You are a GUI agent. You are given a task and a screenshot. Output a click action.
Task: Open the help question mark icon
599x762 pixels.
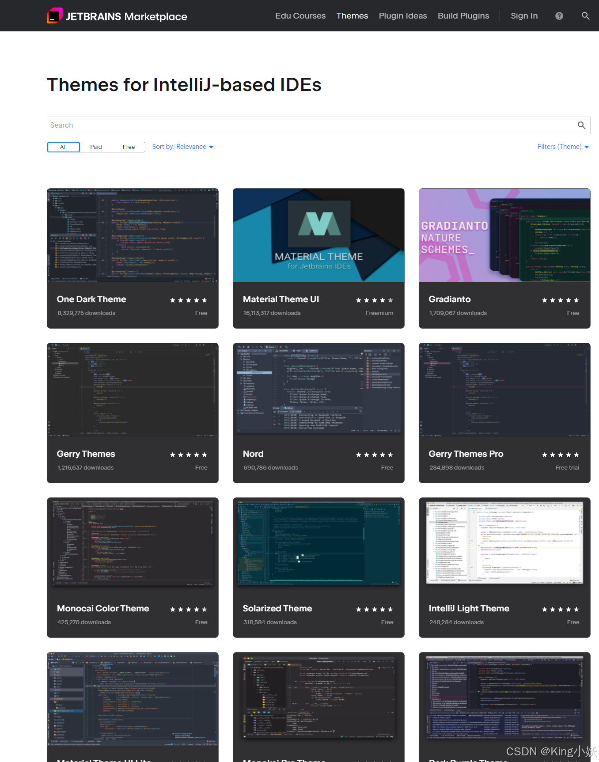[559, 16]
